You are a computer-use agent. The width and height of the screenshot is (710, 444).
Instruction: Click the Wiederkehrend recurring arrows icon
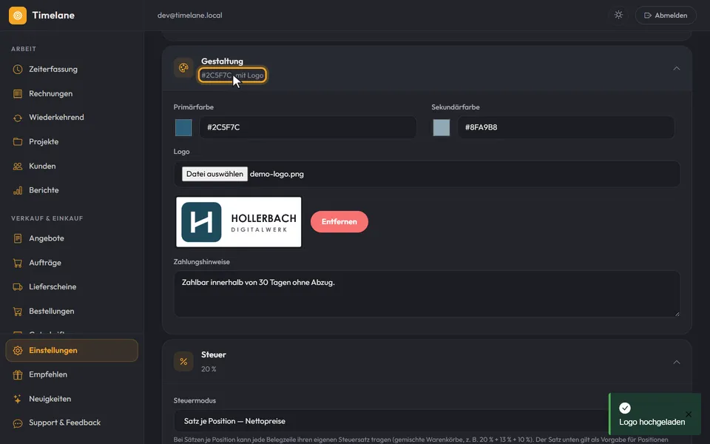[x=18, y=118]
